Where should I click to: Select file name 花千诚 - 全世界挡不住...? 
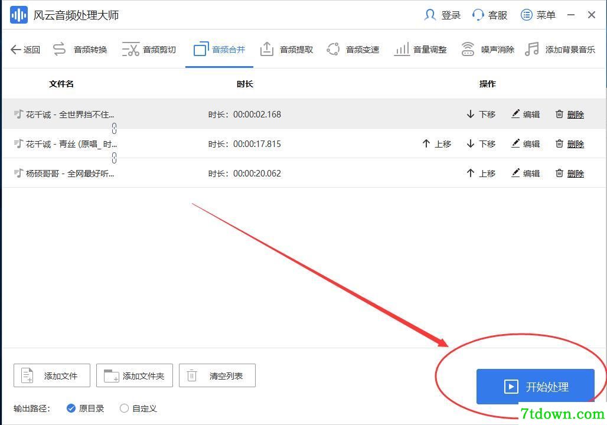click(x=70, y=114)
